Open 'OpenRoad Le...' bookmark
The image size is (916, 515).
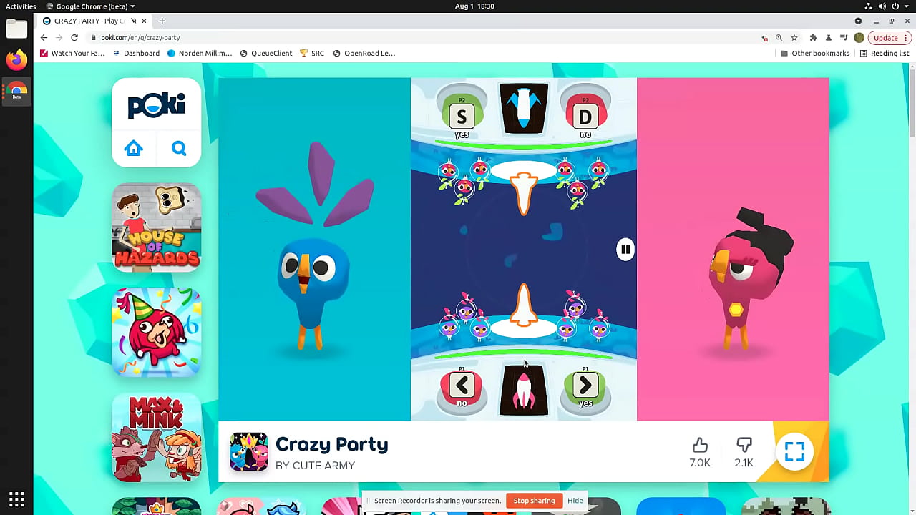364,53
